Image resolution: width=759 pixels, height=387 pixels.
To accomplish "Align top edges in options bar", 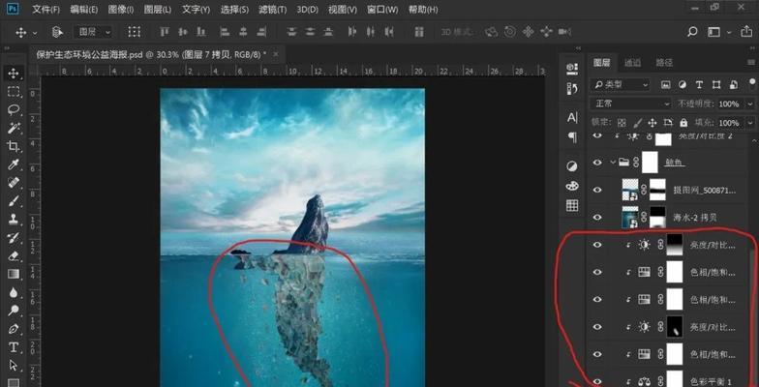I will coord(165,32).
